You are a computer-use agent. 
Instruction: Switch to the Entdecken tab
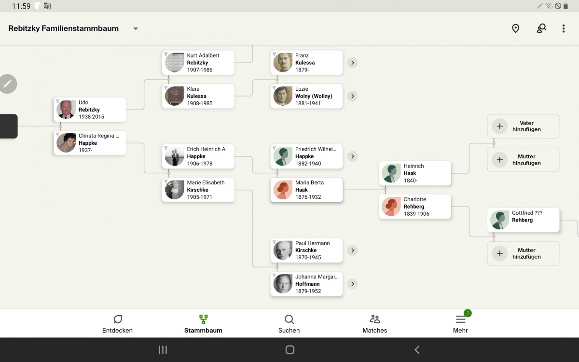(x=117, y=324)
